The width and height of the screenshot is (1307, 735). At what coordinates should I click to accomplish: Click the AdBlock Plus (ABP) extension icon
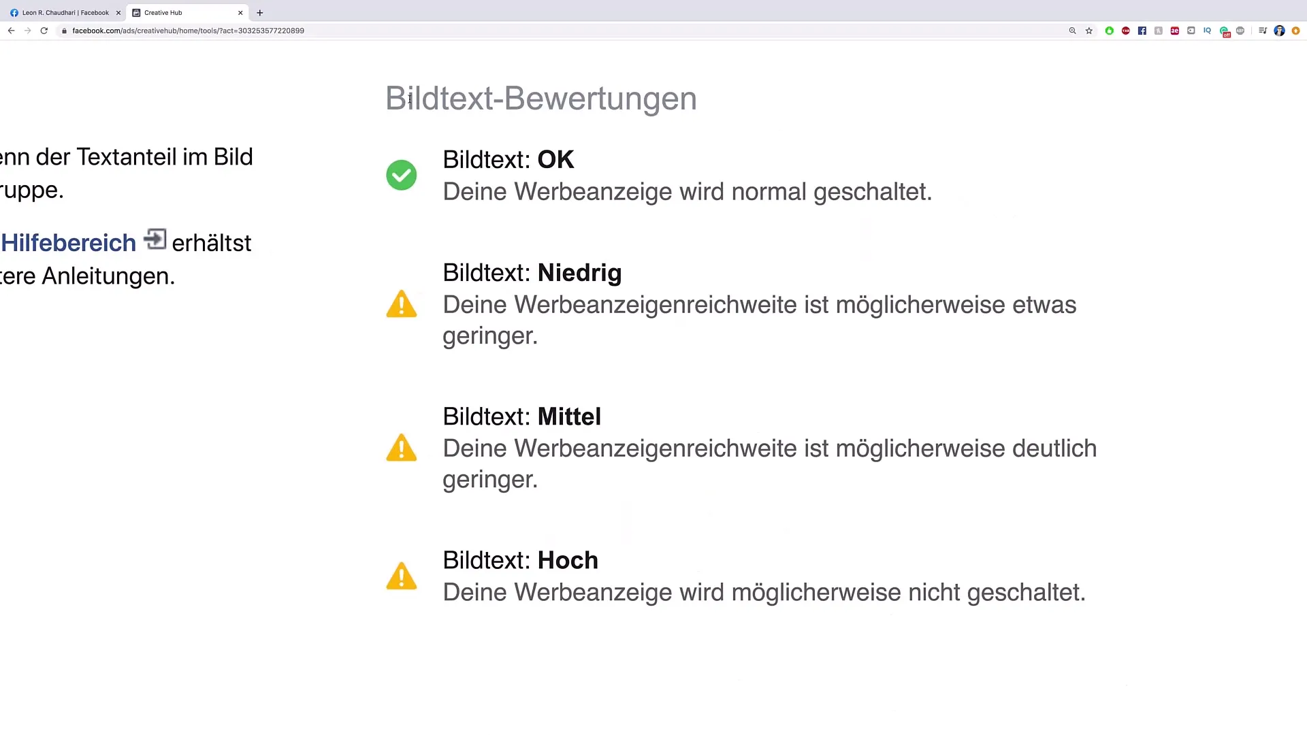[x=1240, y=31]
